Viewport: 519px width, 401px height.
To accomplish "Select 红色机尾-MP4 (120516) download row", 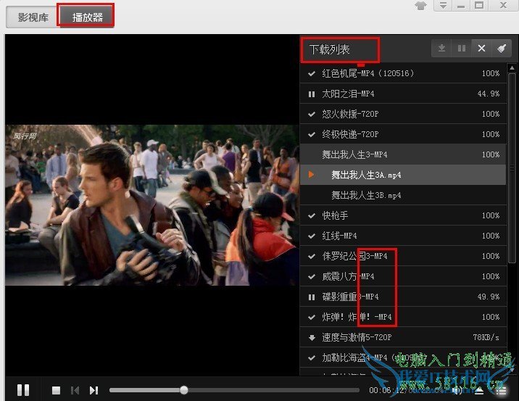I will click(x=403, y=73).
